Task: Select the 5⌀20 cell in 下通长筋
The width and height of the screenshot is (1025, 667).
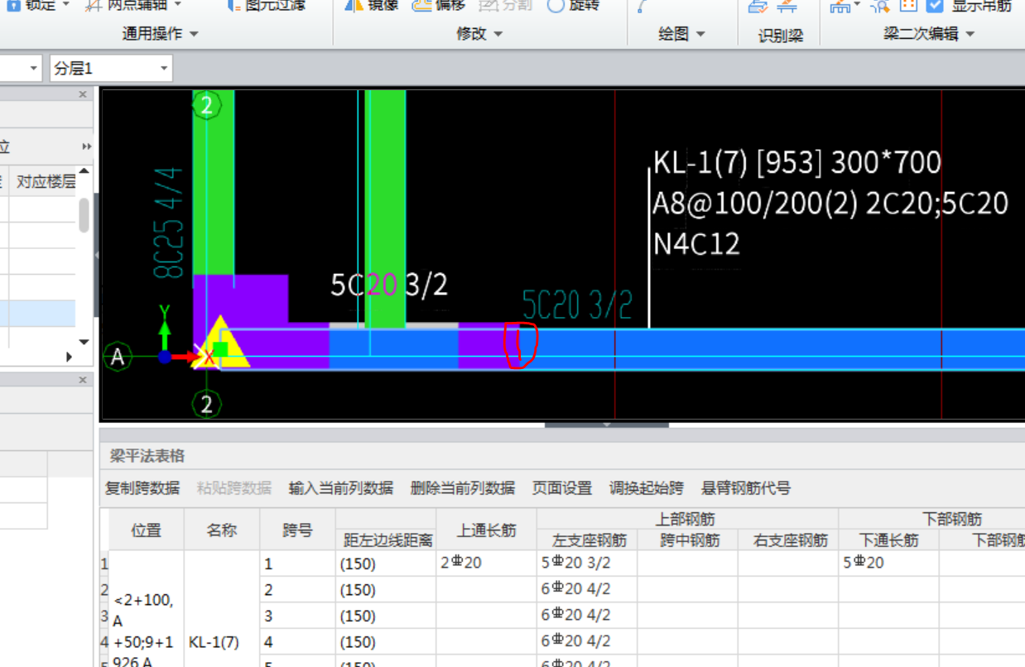Action: click(x=889, y=564)
